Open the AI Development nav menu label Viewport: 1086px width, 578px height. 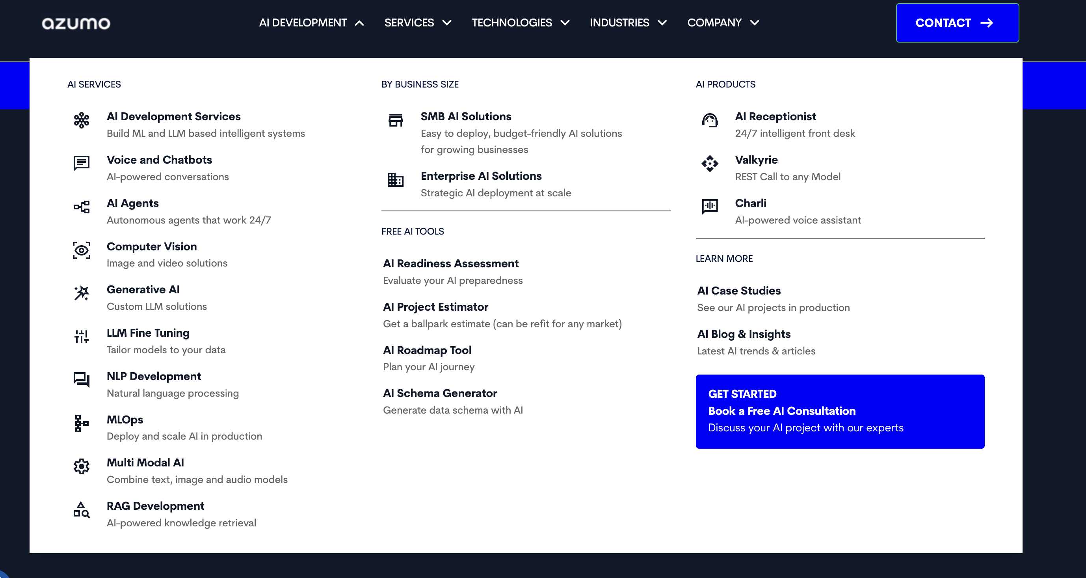[303, 23]
